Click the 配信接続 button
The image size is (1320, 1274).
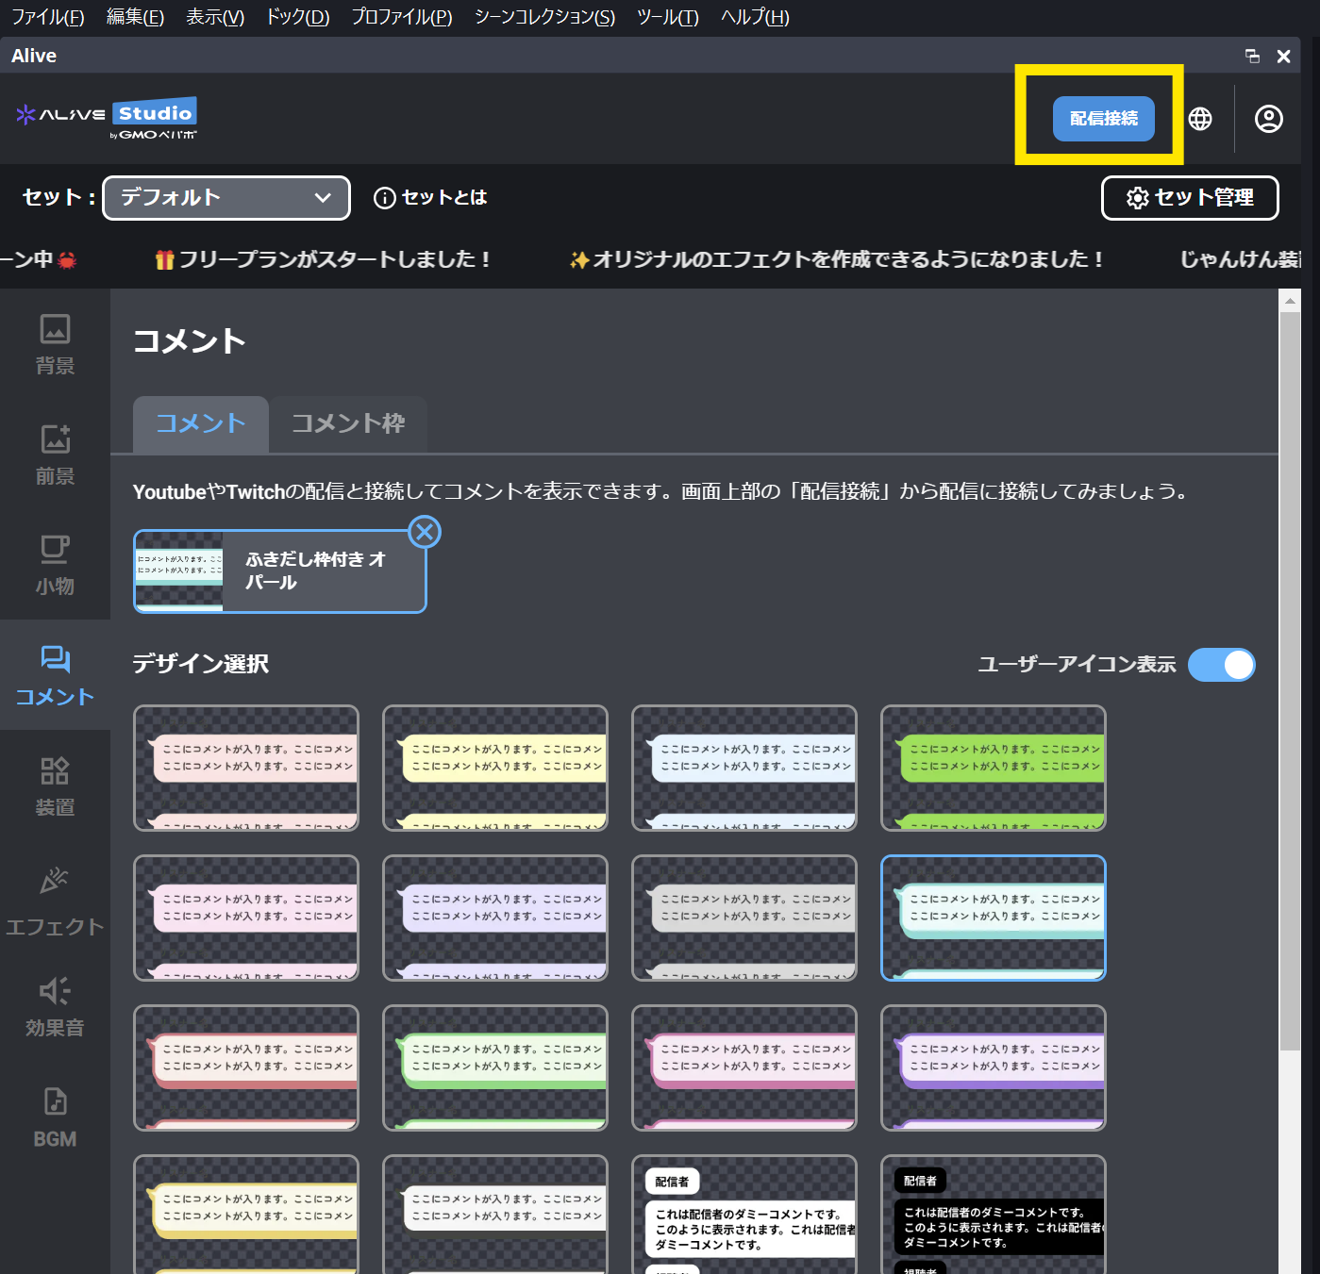1103,119
